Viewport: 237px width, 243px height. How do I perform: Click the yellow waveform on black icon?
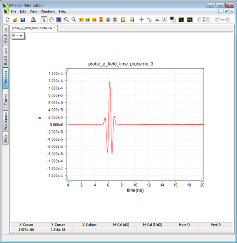pos(190,20)
